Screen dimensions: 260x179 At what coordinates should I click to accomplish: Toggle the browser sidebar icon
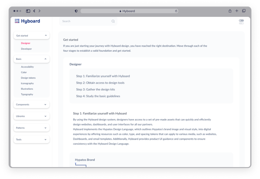28,11
